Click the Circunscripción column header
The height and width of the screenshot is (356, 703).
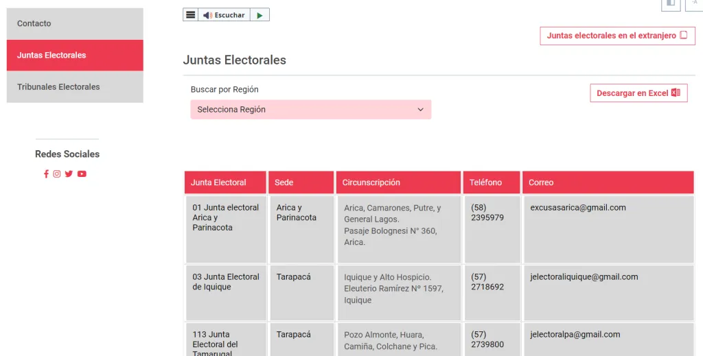tap(398, 182)
